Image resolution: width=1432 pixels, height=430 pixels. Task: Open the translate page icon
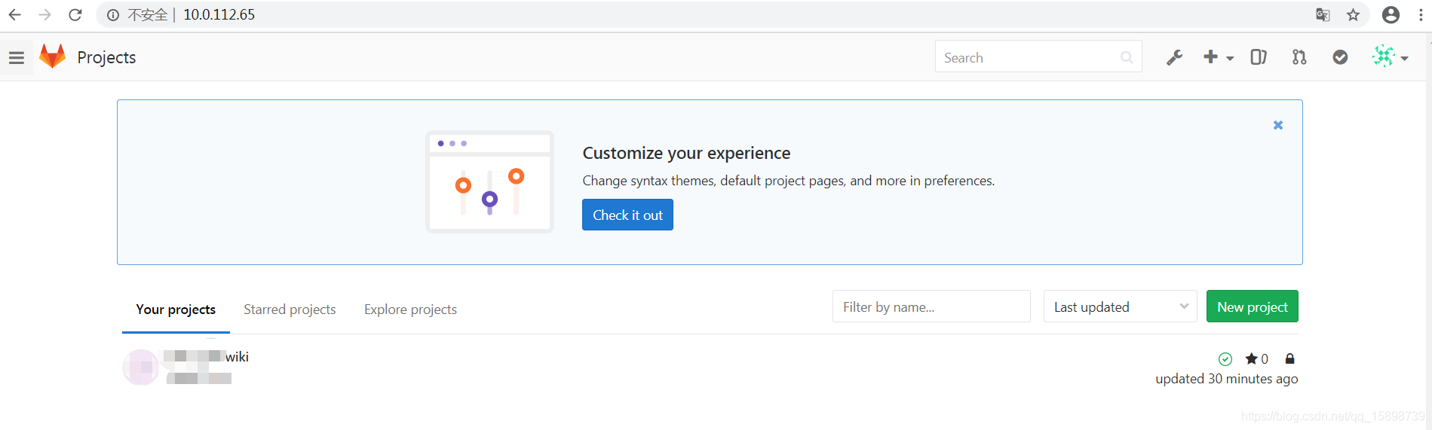pyautogui.click(x=1323, y=14)
